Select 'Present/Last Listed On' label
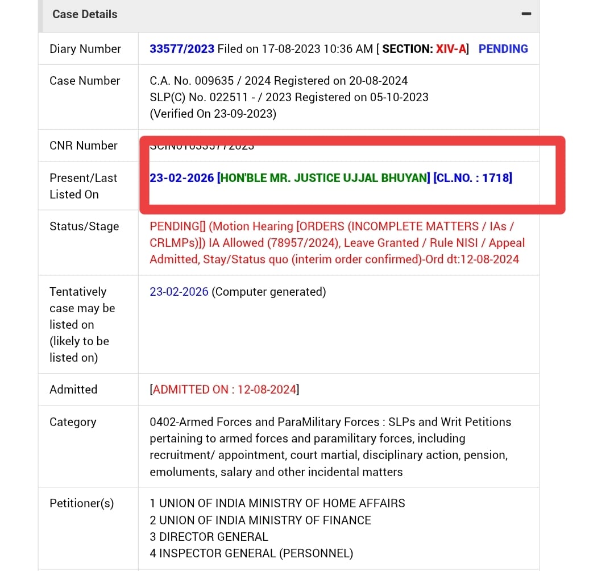Viewport: 614px width, 571px height. (x=83, y=186)
